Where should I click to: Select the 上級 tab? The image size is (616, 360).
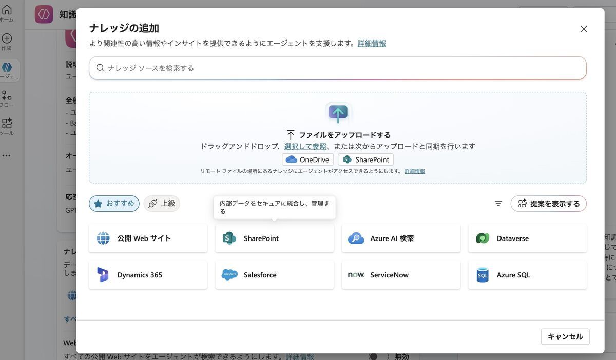coord(162,204)
